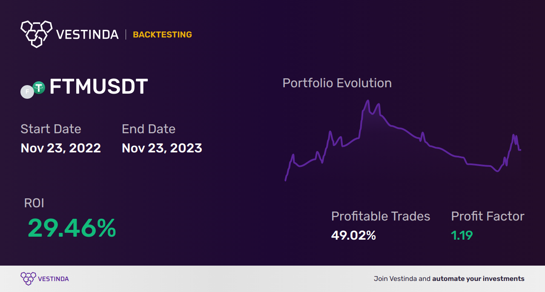This screenshot has height=292, width=545.
Task: Click the Profit Factor label
Action: (488, 216)
